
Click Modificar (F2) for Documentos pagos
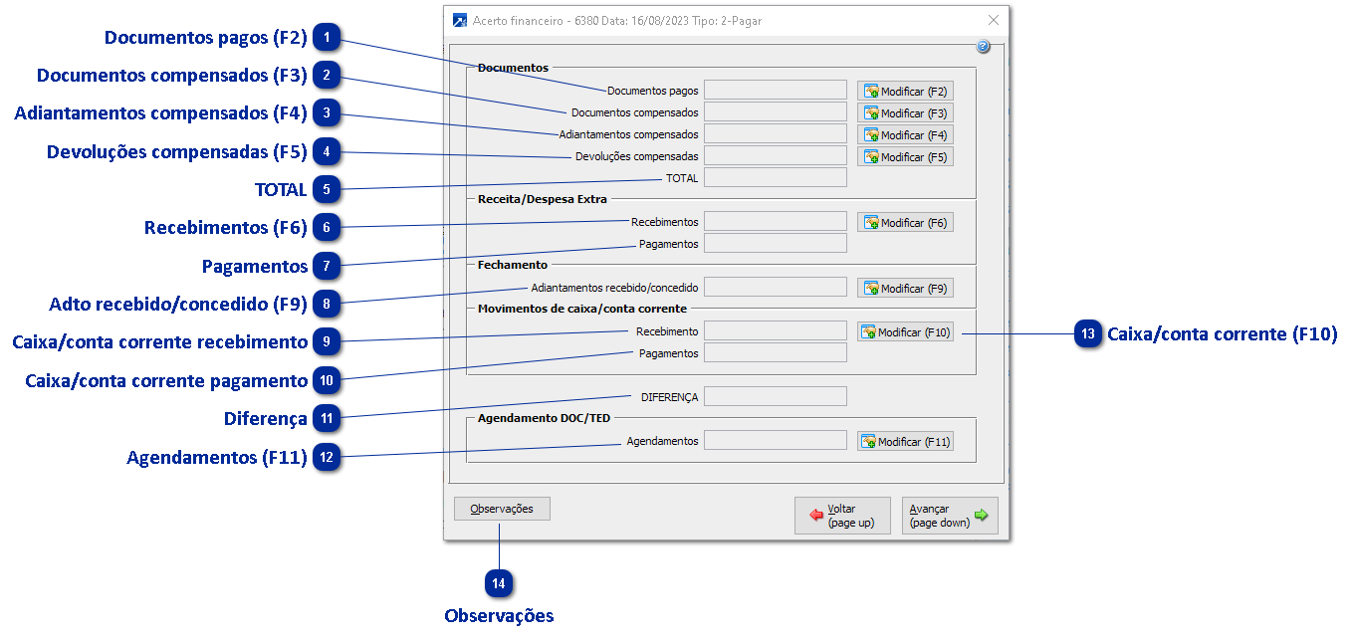point(906,91)
